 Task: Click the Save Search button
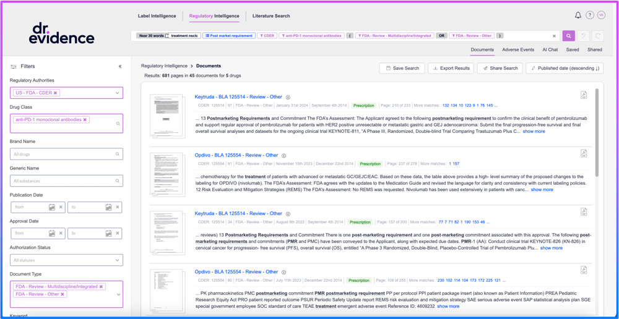(402, 68)
